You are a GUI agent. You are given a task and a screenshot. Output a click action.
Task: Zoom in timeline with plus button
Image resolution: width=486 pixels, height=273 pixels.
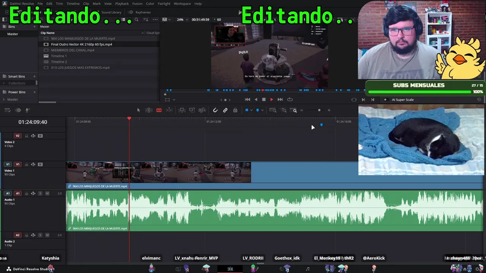(x=329, y=110)
